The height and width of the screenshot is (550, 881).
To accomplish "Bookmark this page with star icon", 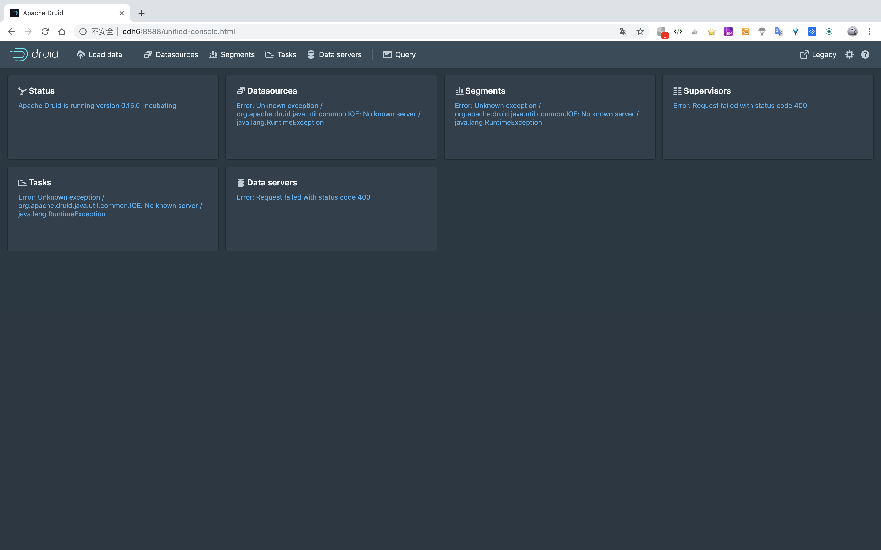I will pyautogui.click(x=640, y=32).
